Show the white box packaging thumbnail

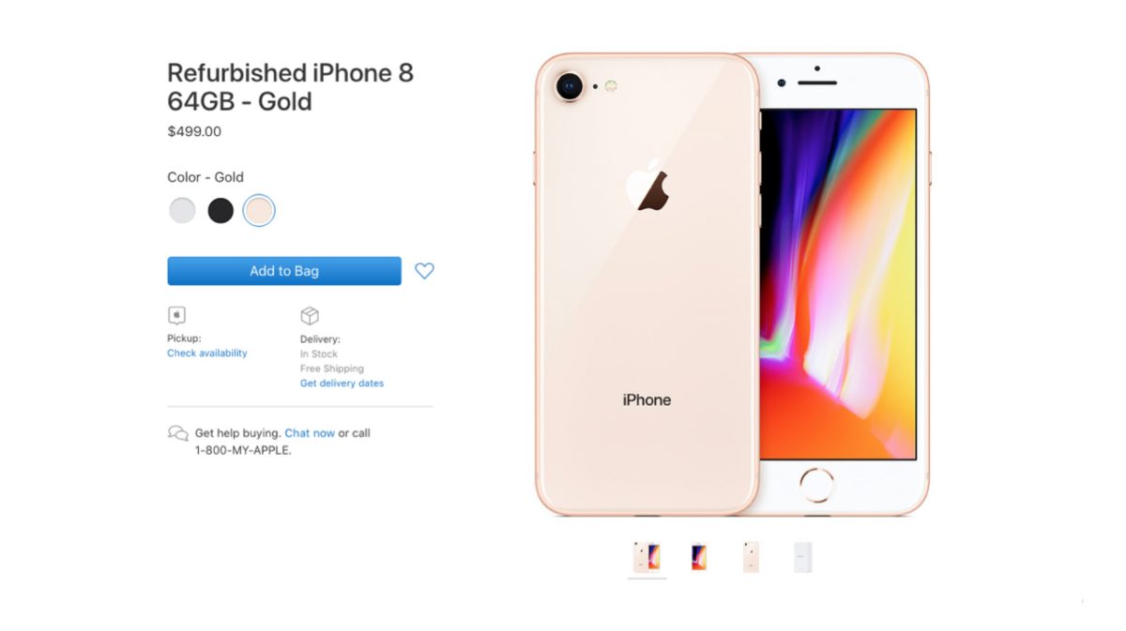tap(802, 557)
